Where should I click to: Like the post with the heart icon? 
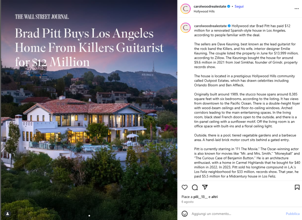tap(185, 187)
